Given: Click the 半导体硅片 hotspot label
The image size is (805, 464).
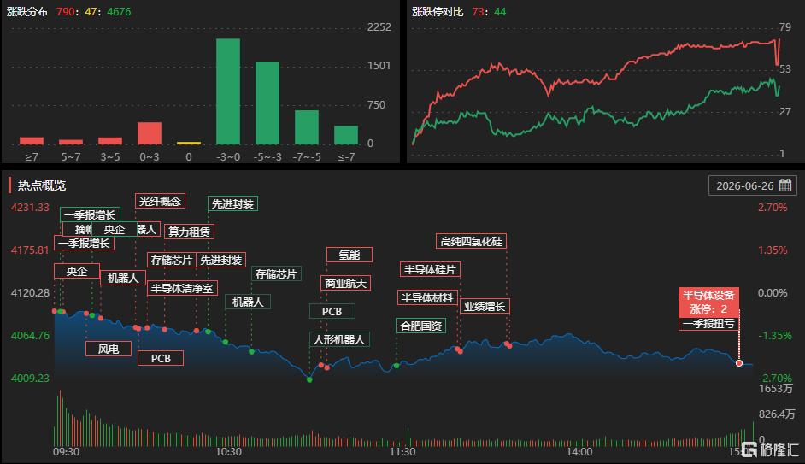Looking at the screenshot, I should (x=430, y=269).
